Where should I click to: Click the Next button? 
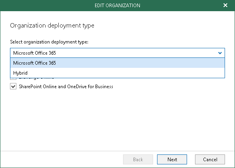click(x=172, y=160)
